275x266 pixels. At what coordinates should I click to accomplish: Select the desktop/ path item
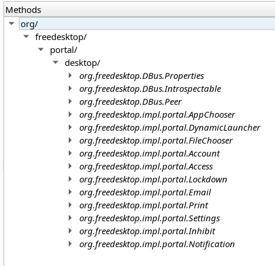[82, 63]
